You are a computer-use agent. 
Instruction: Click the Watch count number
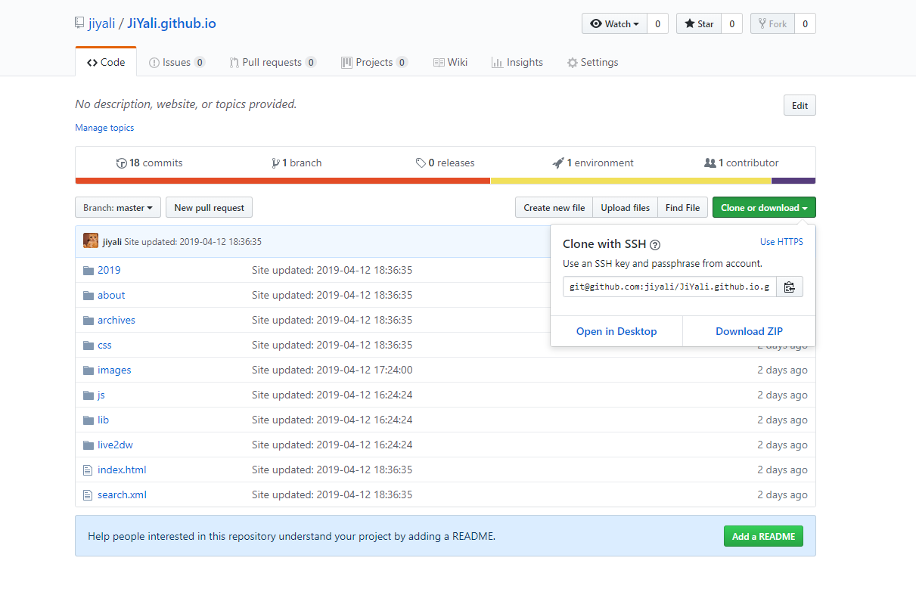click(x=657, y=23)
